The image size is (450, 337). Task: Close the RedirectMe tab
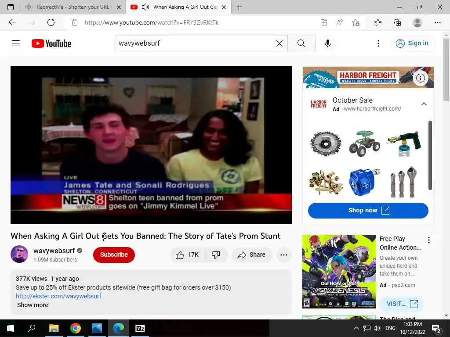[x=119, y=7]
